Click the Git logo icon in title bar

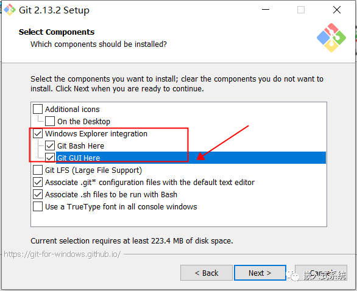[9, 10]
